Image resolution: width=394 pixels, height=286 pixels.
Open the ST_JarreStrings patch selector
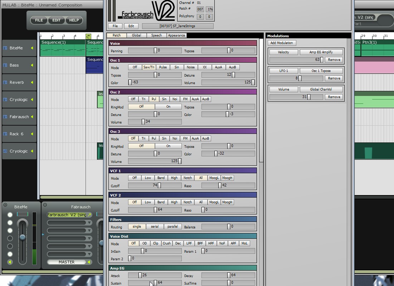[x=177, y=26]
